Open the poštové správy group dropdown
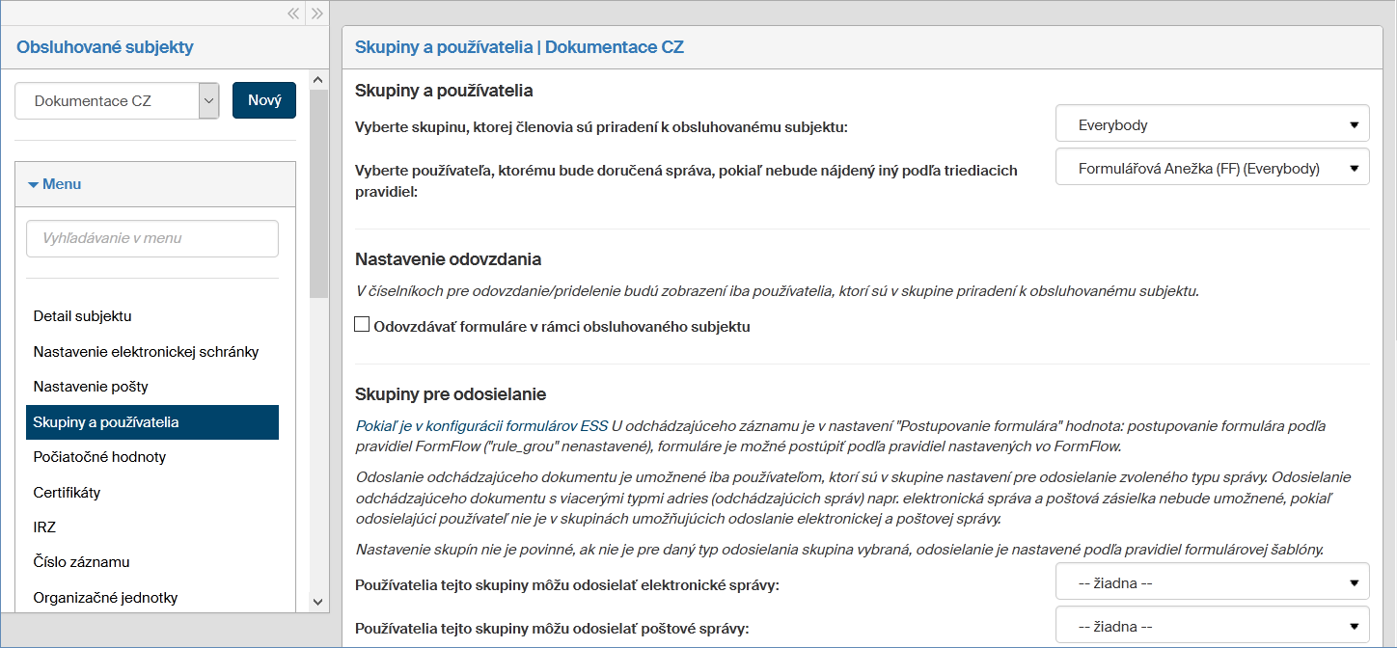This screenshot has width=1397, height=648. (1212, 626)
